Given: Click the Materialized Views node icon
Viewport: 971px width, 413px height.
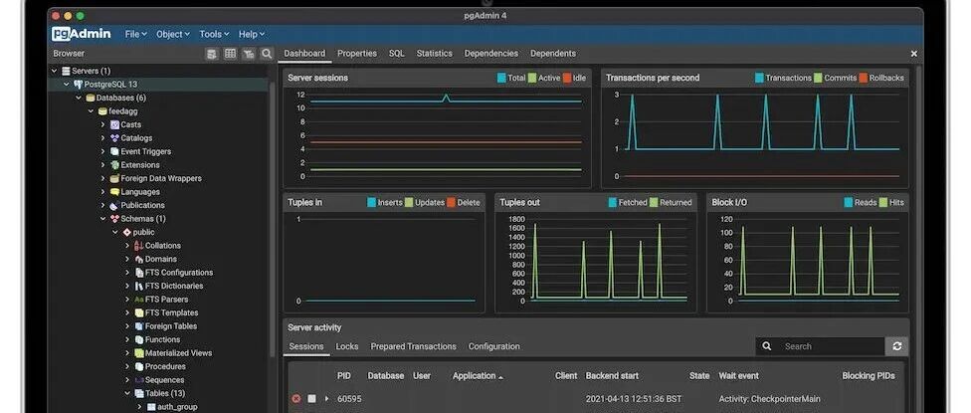Looking at the screenshot, I should [x=138, y=353].
